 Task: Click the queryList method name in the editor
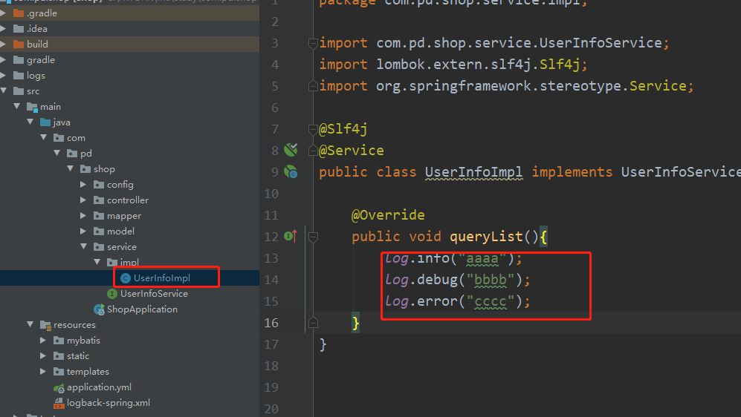[486, 237]
